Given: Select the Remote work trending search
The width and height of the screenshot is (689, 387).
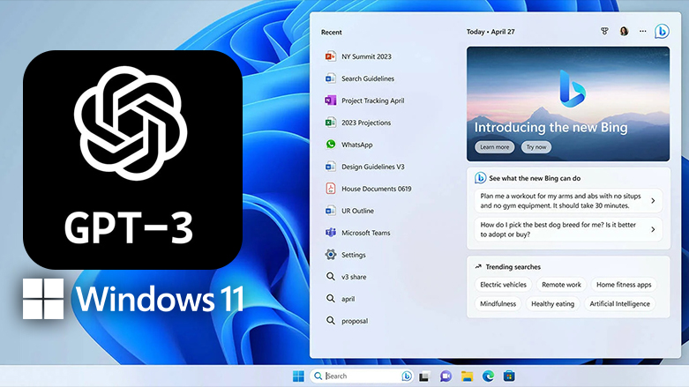Looking at the screenshot, I should click(x=561, y=285).
